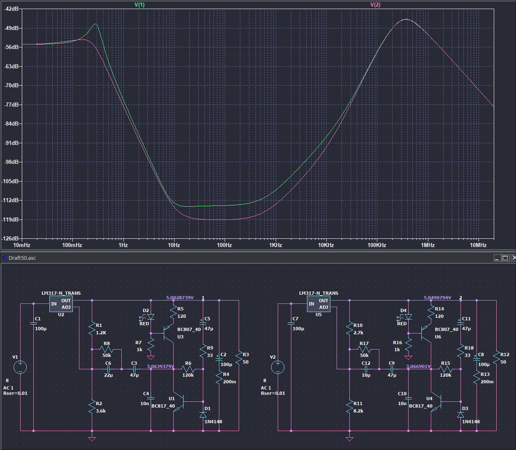Viewport: 516px width, 450px height.
Task: Minimize the Draft50.asc schematic pane
Action: (x=497, y=258)
